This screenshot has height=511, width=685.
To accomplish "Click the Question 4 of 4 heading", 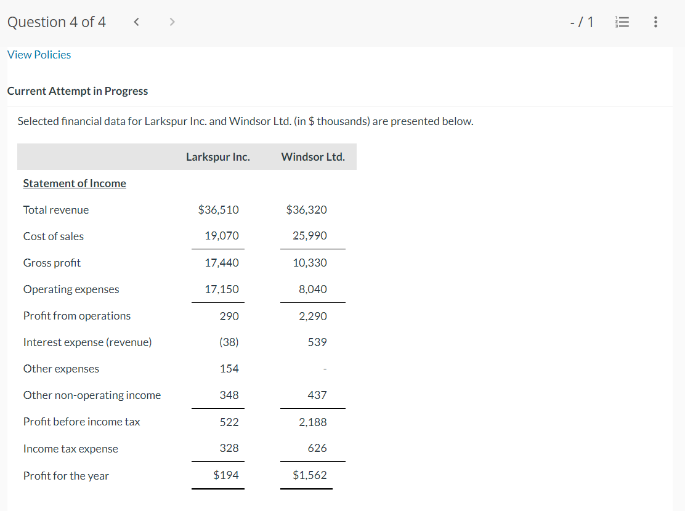I will click(56, 22).
